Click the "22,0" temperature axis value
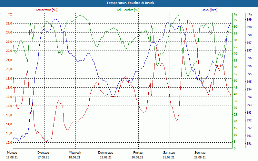Viewport: 258px width, 161px height. (9, 51)
